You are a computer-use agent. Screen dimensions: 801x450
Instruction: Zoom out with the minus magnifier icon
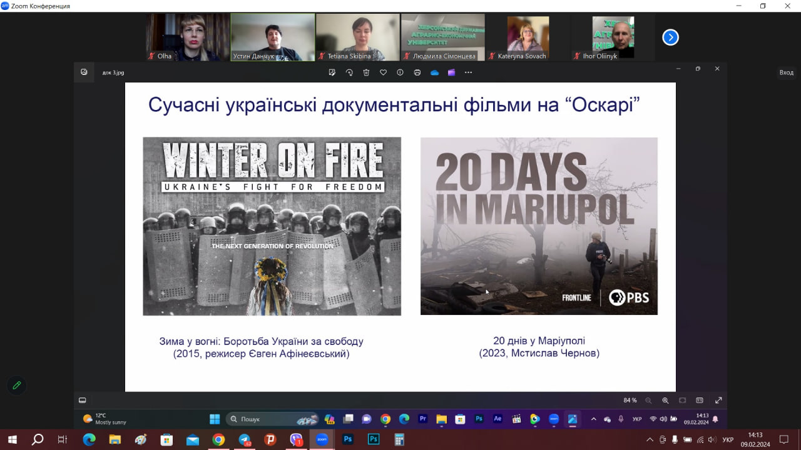click(648, 400)
